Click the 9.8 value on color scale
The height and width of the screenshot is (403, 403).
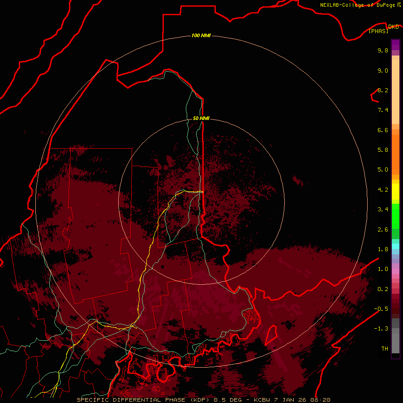[x=383, y=50]
